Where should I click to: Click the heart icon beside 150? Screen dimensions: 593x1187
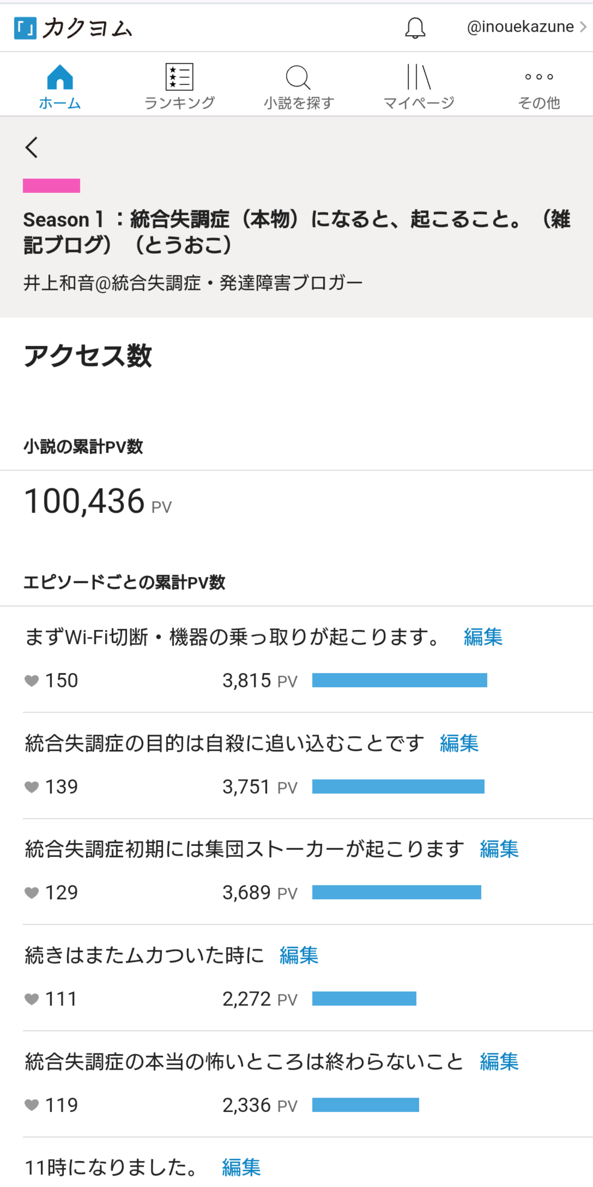coord(31,680)
